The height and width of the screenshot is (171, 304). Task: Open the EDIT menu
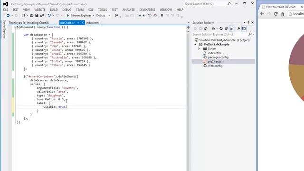[16, 9]
